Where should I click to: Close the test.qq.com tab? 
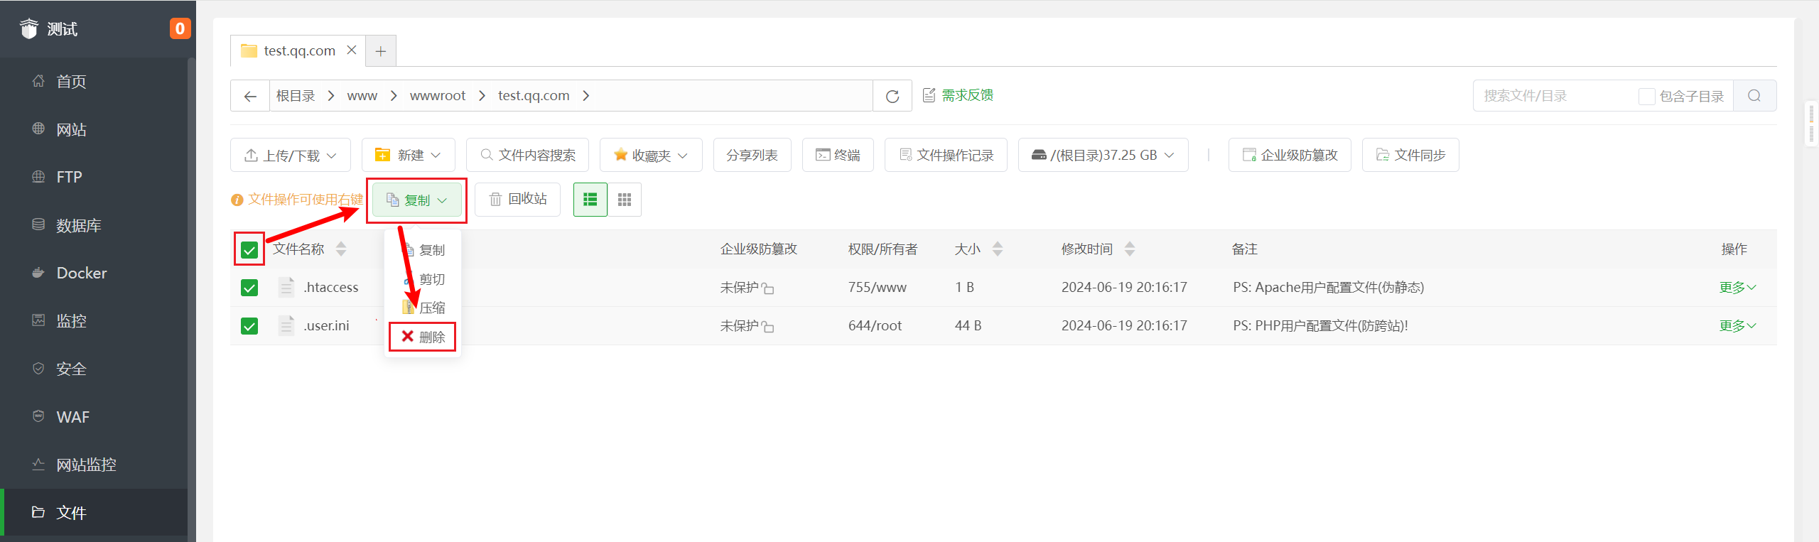point(352,50)
